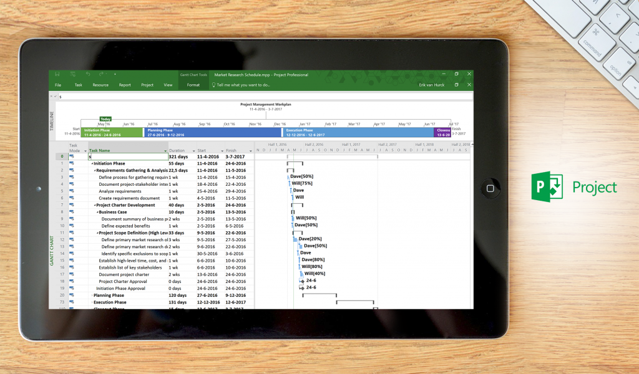Viewport: 639px width, 374px height.
Task: Open the Start column filter dropdown
Action: [221, 150]
